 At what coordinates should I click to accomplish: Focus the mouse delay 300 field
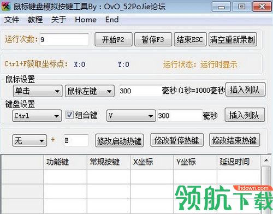140,91
